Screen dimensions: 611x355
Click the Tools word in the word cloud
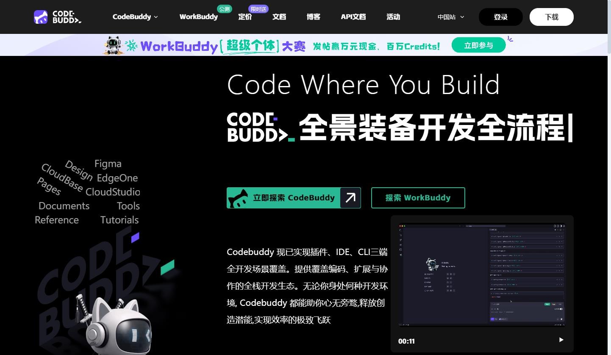click(128, 206)
